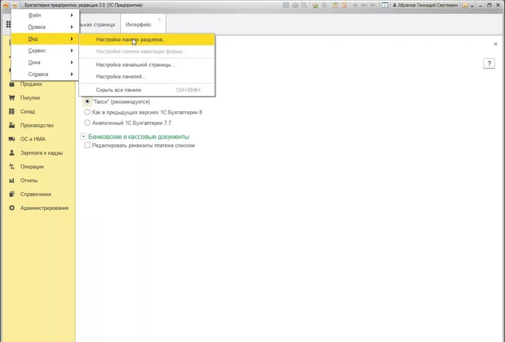
Task: Open the arrow dropdown beside info icon
Action: pyautogui.click(x=472, y=6)
